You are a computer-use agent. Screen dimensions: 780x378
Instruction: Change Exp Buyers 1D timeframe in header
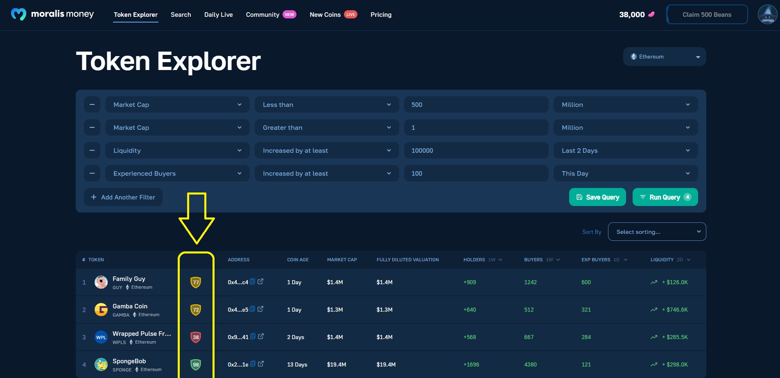coord(620,260)
